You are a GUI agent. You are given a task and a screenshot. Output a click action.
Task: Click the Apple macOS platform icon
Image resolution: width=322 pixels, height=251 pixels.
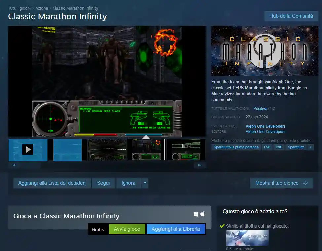tap(203, 214)
